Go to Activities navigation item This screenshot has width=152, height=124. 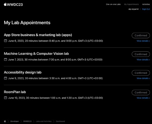pos(146,4)
